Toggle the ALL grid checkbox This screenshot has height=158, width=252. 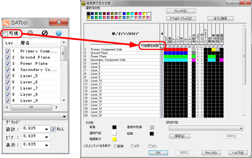(x=53, y=129)
